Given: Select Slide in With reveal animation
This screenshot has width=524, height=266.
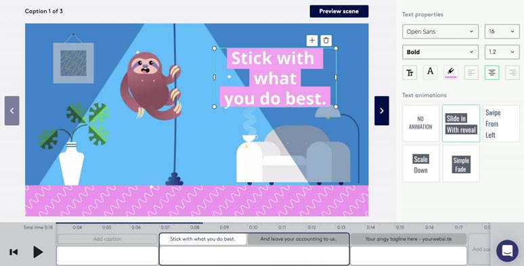Looking at the screenshot, I should tap(461, 123).
